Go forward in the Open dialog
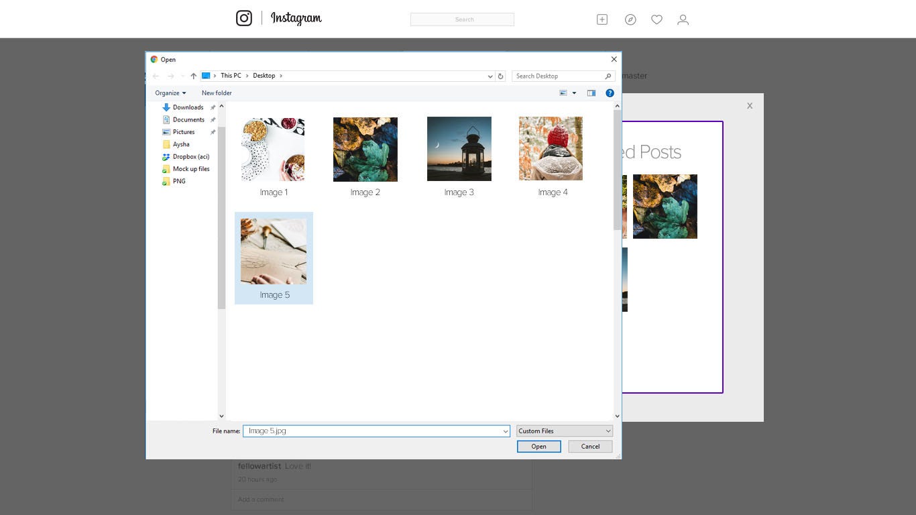Image resolution: width=916 pixels, height=515 pixels. (170, 76)
